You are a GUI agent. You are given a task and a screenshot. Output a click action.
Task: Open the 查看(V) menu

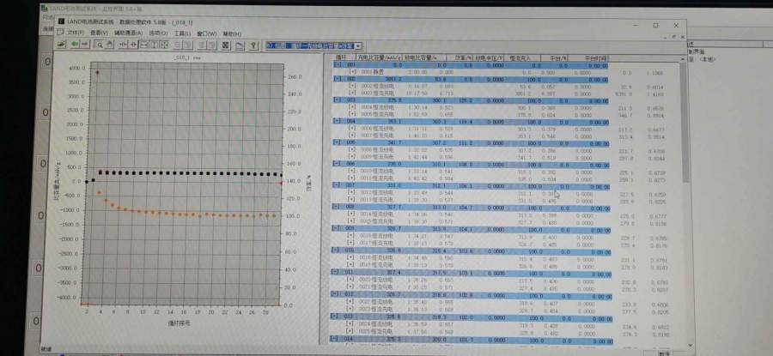[x=99, y=33]
